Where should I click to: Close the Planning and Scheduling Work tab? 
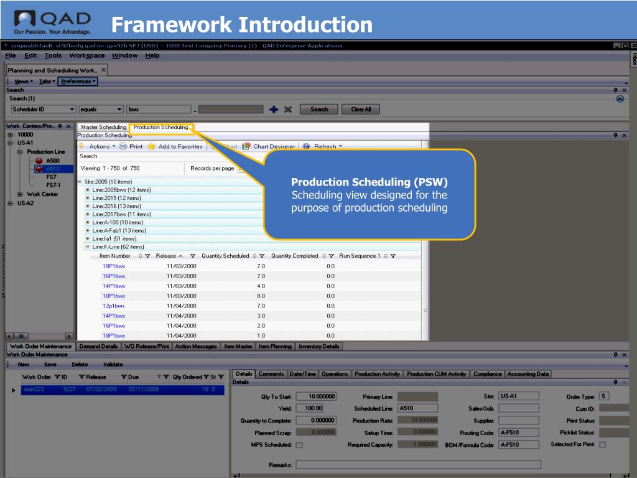point(104,70)
